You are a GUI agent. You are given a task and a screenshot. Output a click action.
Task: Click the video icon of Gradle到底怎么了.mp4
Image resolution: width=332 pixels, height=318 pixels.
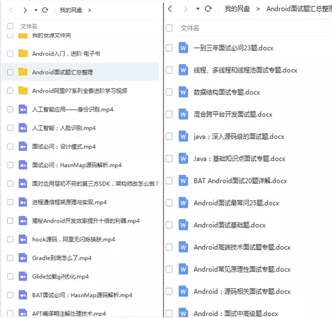[x=23, y=257]
